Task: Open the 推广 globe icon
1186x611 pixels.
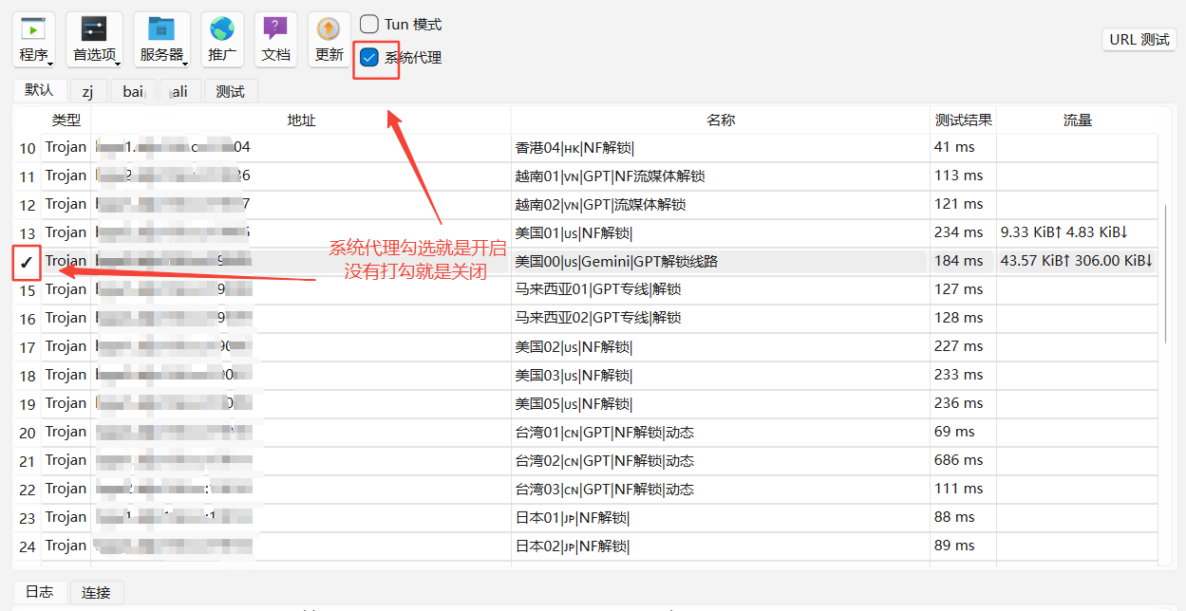Action: (x=222, y=30)
